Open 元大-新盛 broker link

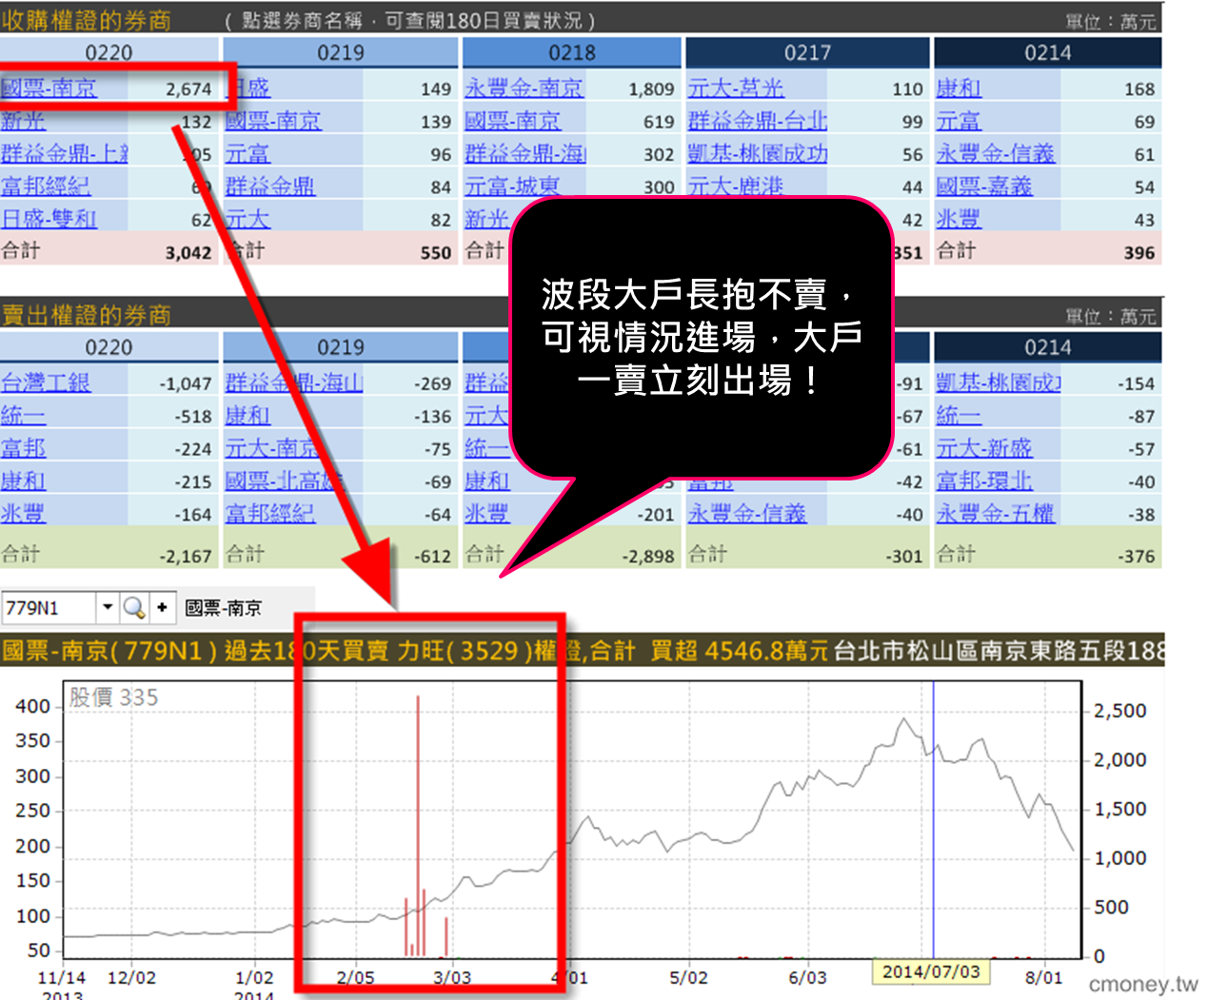tap(984, 448)
